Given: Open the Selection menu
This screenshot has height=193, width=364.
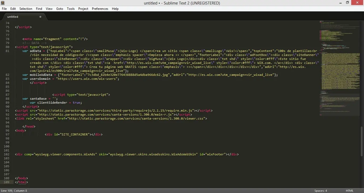Looking at the screenshot, I should [26, 9].
